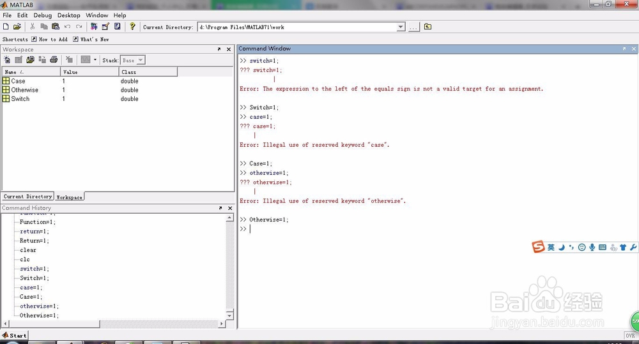The image size is (639, 344).
Task: Browse for folder with ellipsis button
Action: tap(413, 27)
